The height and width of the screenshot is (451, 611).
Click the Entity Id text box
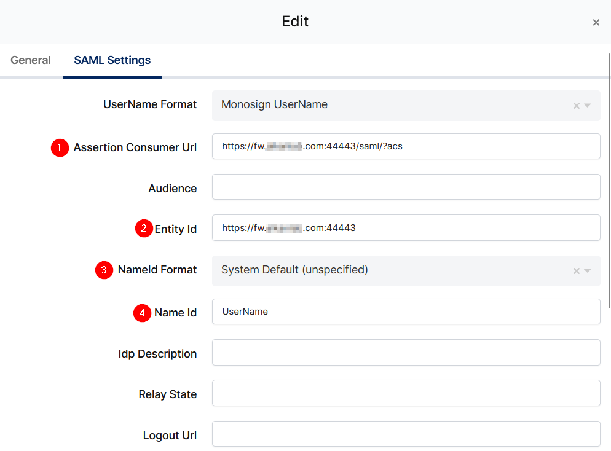click(406, 227)
